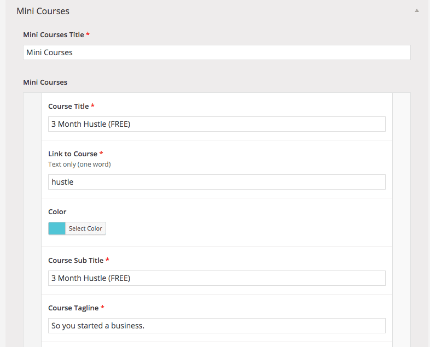430x347 pixels.
Task: Click into the Course Title input field
Action: click(217, 124)
